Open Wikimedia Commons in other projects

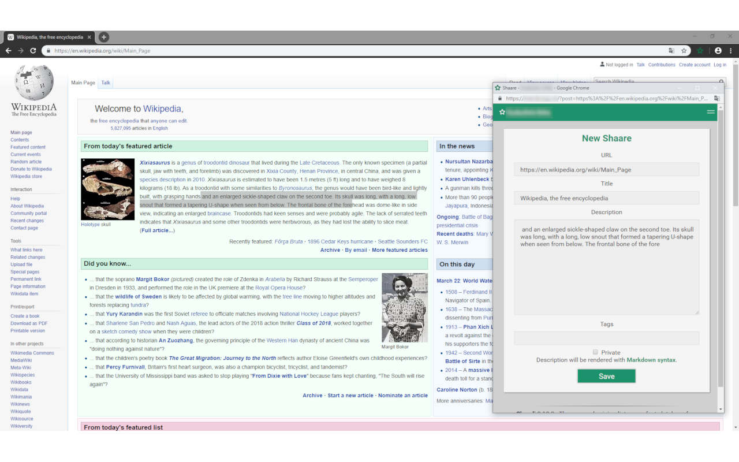pos(32,353)
